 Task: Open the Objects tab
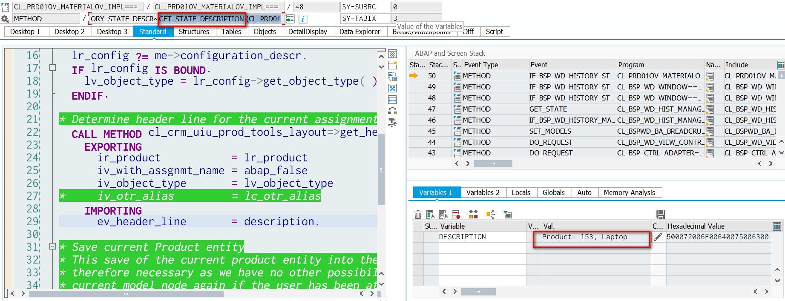(x=265, y=32)
